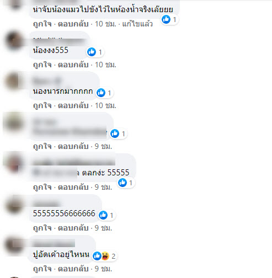Click like icon beside 55555556666666 comment
This screenshot has width=272, height=278.
point(103,215)
